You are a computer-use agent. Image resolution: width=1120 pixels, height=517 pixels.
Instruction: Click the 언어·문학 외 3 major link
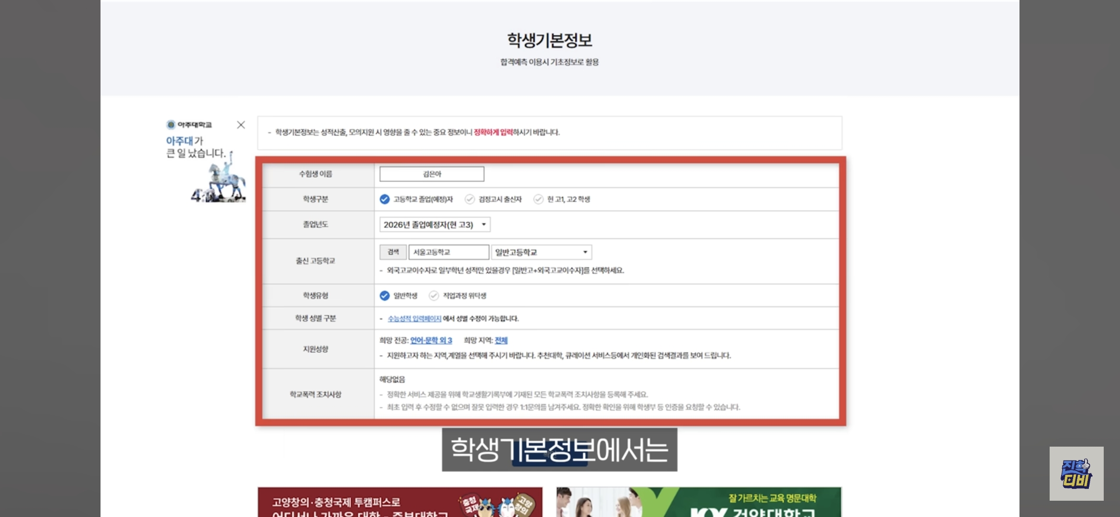431,340
